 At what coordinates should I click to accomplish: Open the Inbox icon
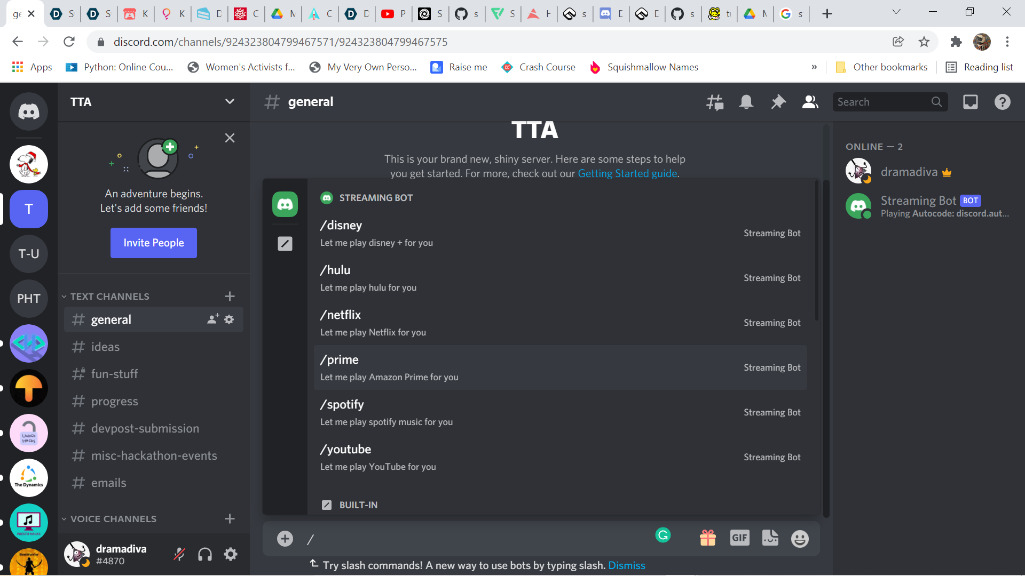pos(970,102)
